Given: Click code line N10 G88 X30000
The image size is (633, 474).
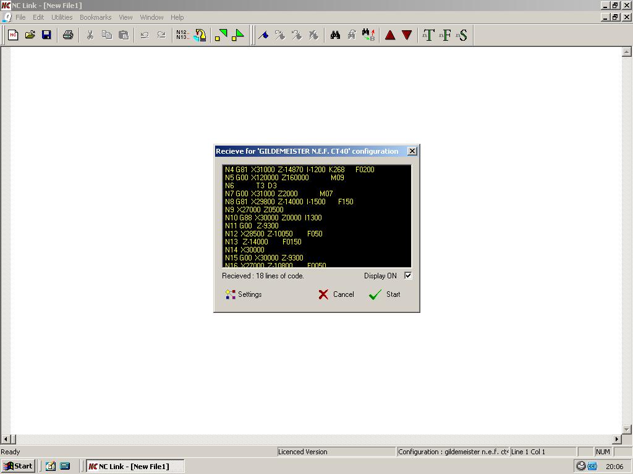Looking at the screenshot, I should coord(273,218).
